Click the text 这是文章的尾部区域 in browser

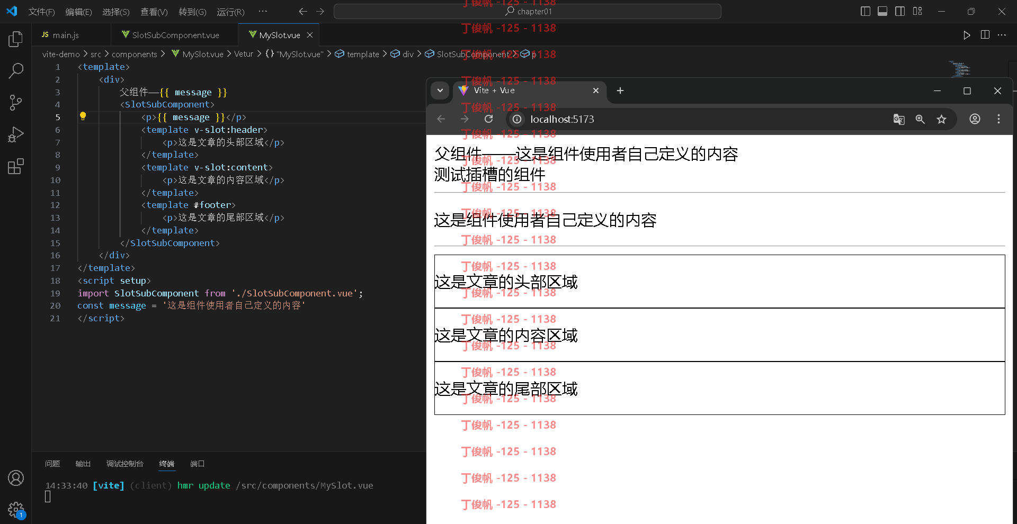[506, 389]
